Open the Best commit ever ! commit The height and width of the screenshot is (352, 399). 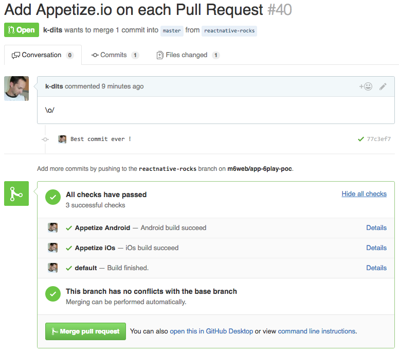pos(101,139)
